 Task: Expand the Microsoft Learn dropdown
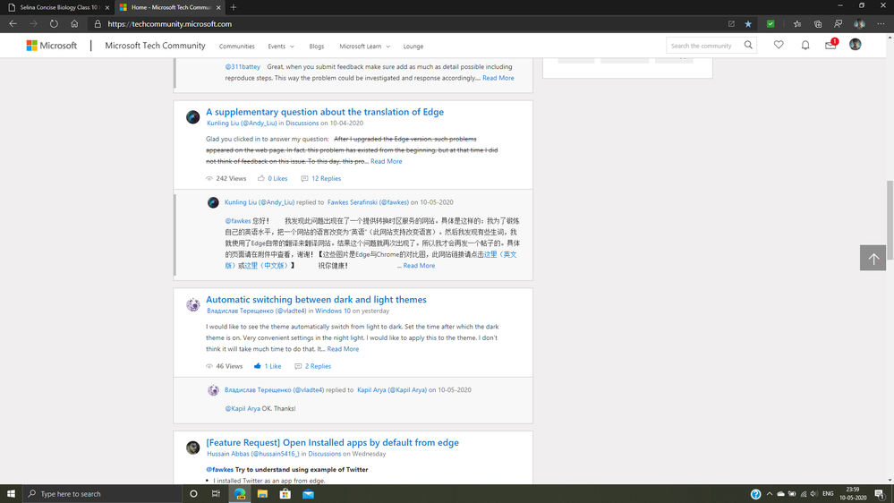pos(364,47)
